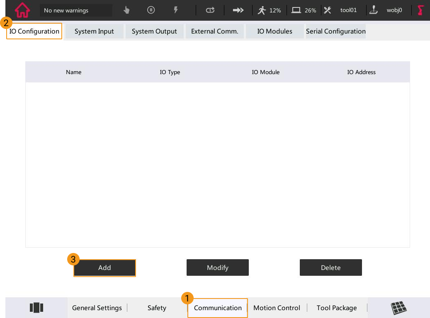Select the tool01 tool selector

340,10
